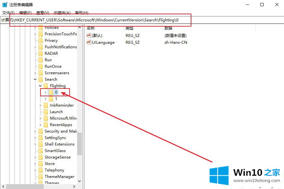Open the 收藏夹(A) menu
The height and width of the screenshot is (189, 284).
pos(62,13)
